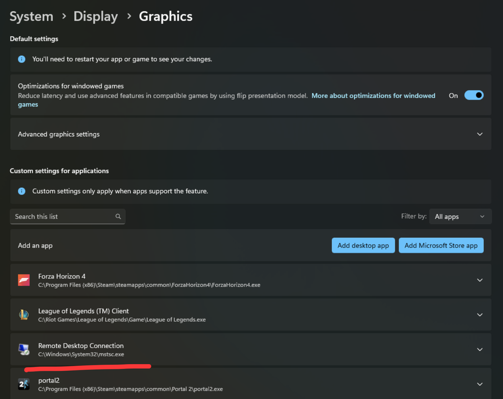503x399 pixels.
Task: Select League of Legends (TM) Client text
Action: point(84,311)
